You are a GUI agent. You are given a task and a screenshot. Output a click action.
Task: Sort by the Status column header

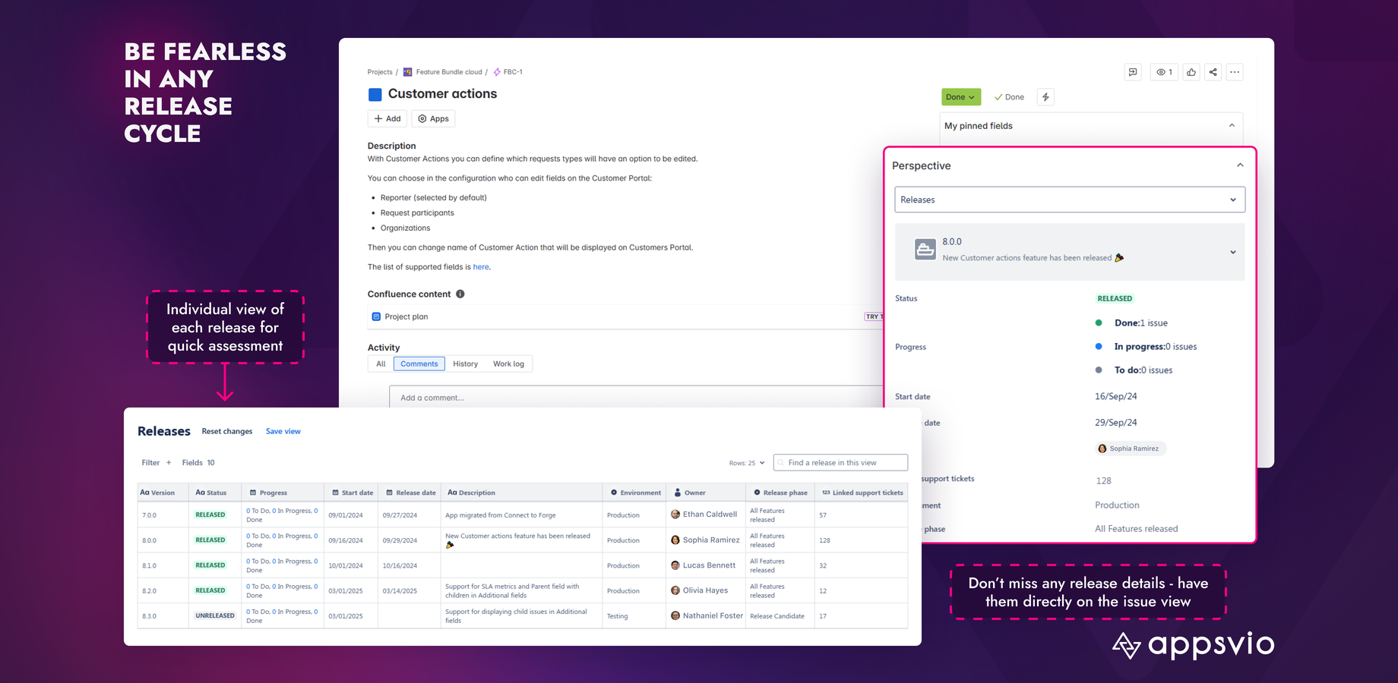click(215, 493)
